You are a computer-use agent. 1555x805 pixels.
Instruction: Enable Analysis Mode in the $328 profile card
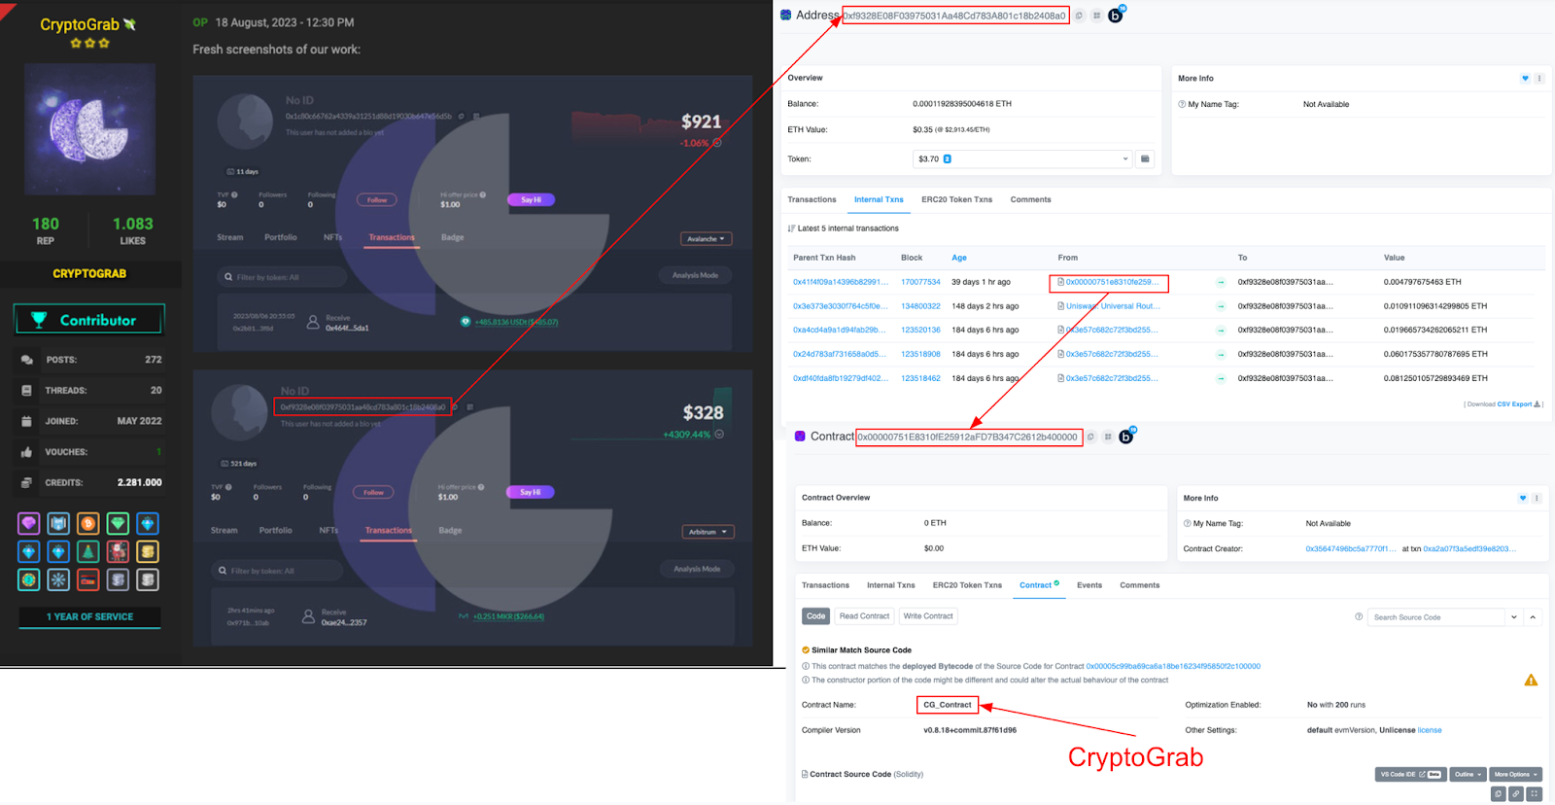tap(698, 569)
